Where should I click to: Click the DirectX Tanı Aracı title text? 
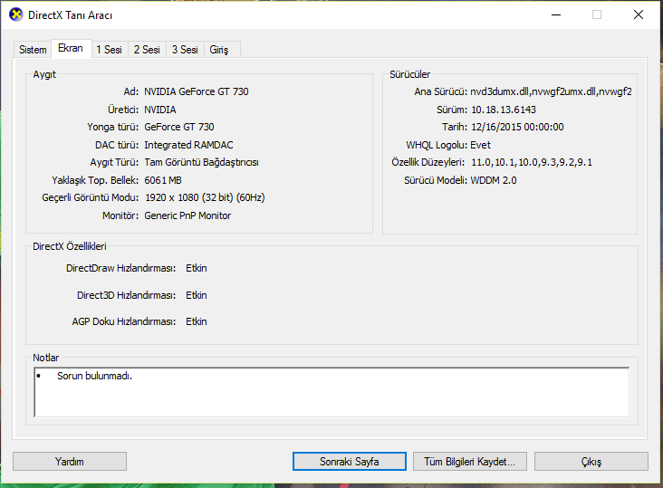[70, 15]
